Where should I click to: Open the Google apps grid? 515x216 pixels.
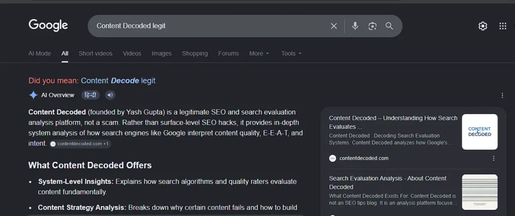(x=502, y=26)
